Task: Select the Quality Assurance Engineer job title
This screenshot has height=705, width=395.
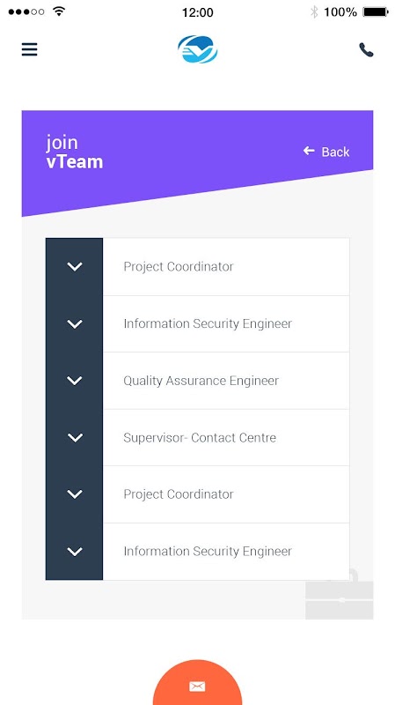Action: coord(201,382)
